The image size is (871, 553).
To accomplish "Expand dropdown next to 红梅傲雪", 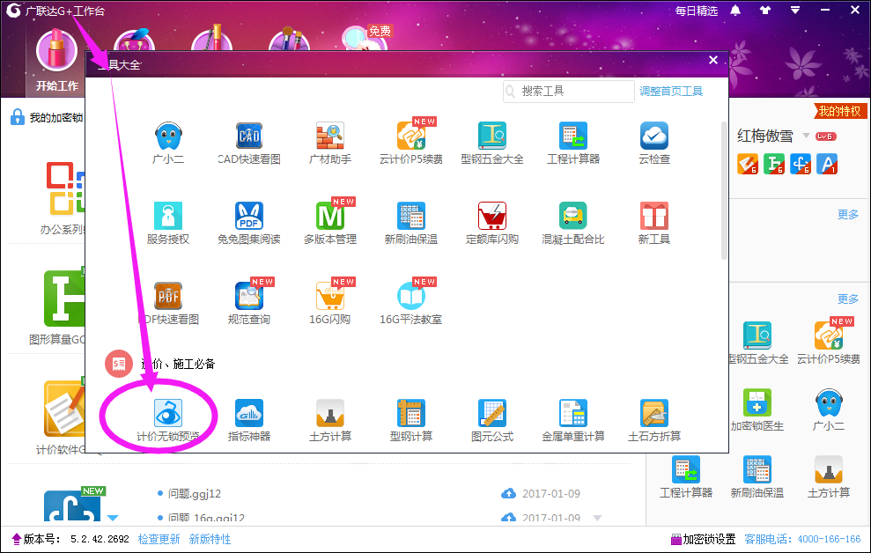I will (806, 136).
